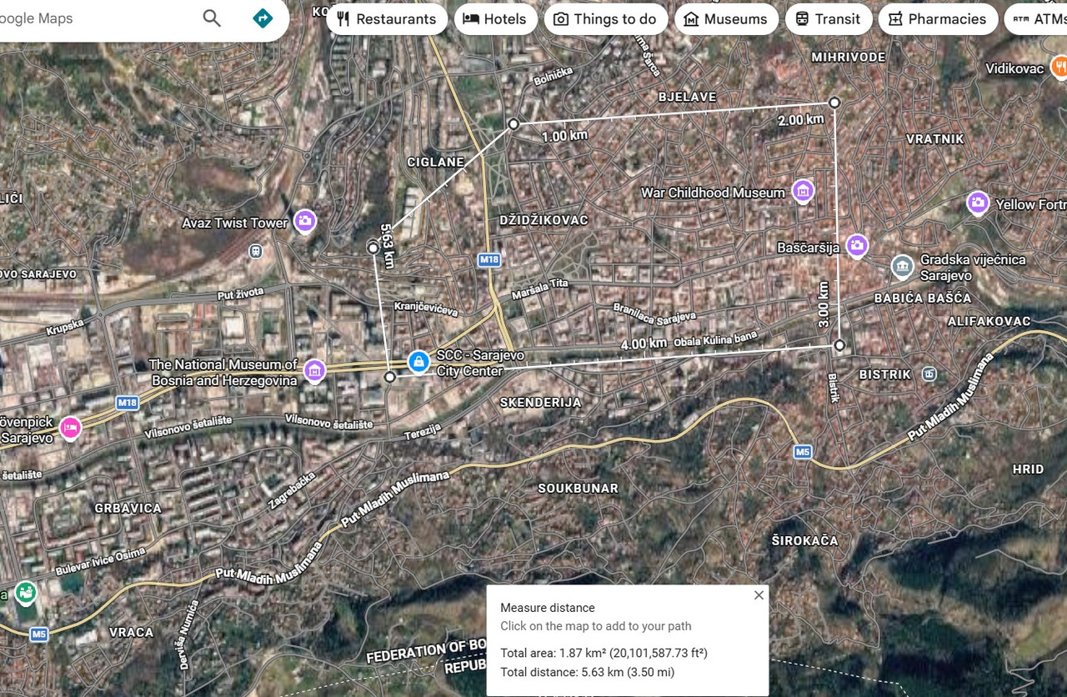Show Museums on the map
1067x697 pixels.
pyautogui.click(x=726, y=19)
